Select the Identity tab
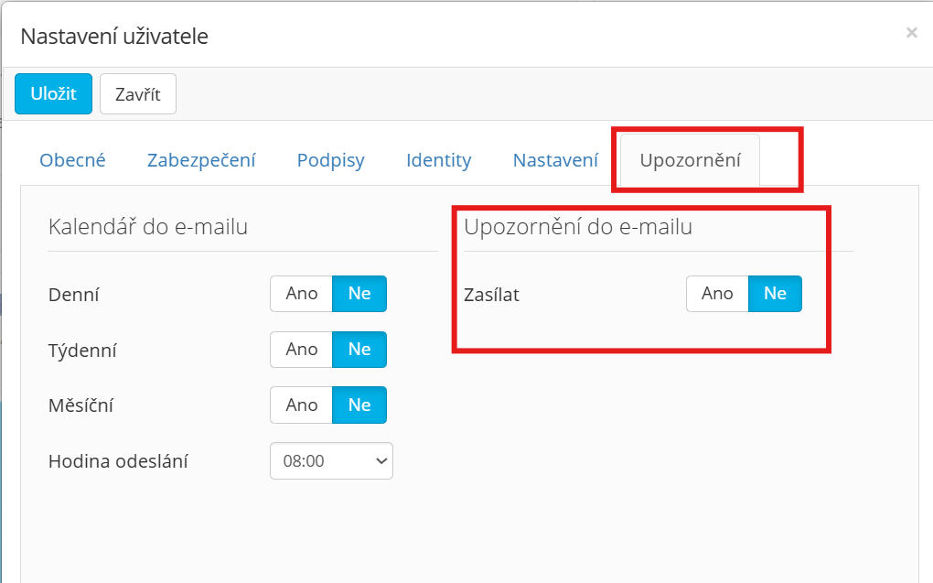 pos(438,160)
